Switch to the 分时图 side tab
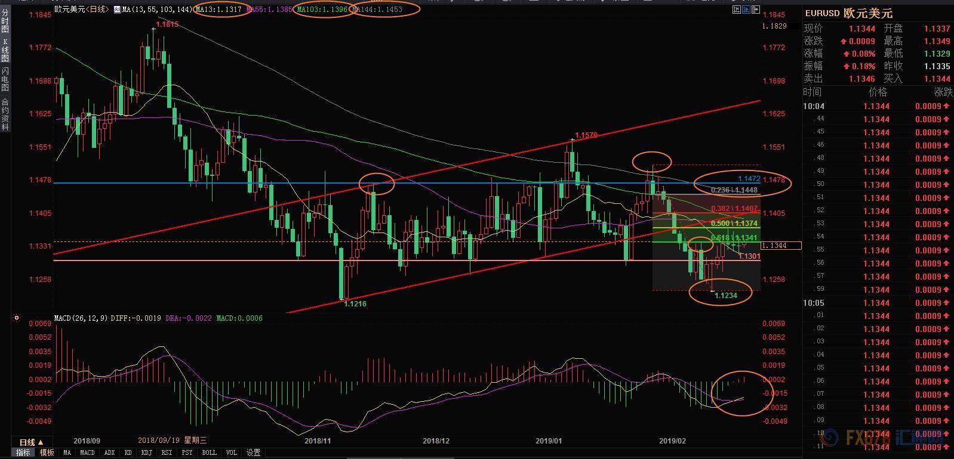Viewport: 954px width, 459px height. pyautogui.click(x=5, y=21)
